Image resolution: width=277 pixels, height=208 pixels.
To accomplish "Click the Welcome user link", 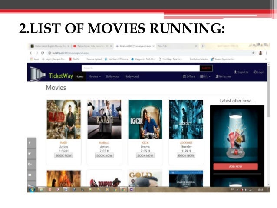I will (224, 76).
